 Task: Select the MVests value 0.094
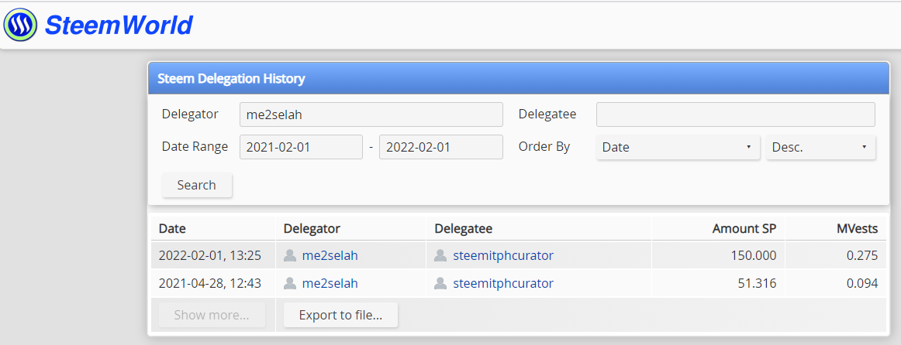862,283
